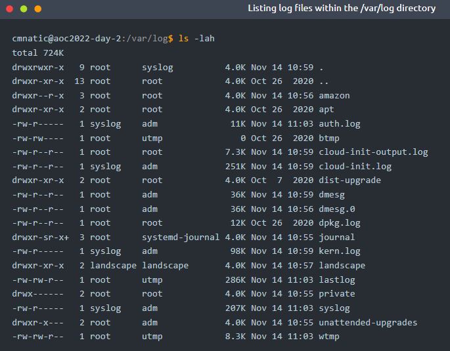Click the private directory name
This screenshot has height=351, width=450.
point(337,294)
